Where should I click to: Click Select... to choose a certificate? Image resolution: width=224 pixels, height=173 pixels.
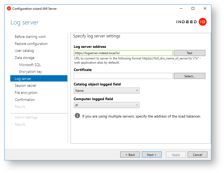click(189, 76)
